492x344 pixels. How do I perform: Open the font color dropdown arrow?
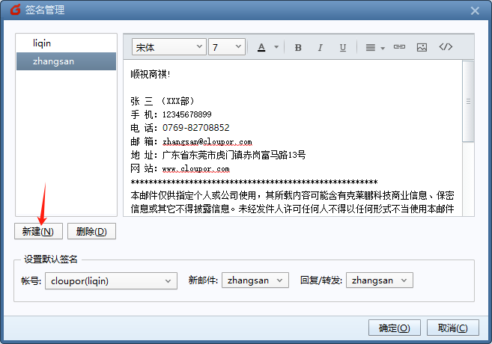click(276, 47)
